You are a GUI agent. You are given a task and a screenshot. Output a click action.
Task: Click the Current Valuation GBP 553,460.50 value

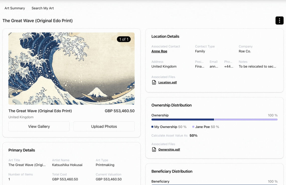[109, 179]
